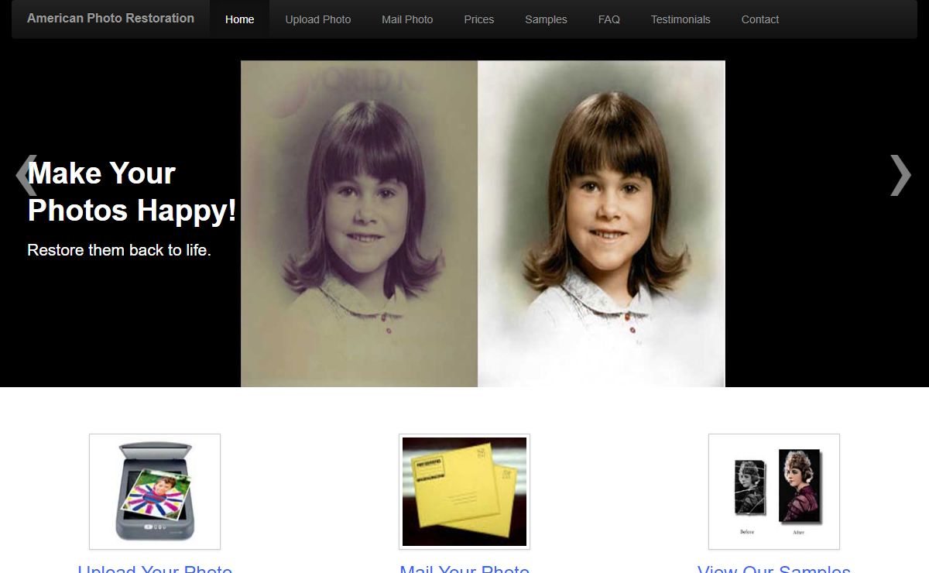The image size is (929, 573).
Task: Advance carousel with the next slide arrow
Action: point(900,175)
